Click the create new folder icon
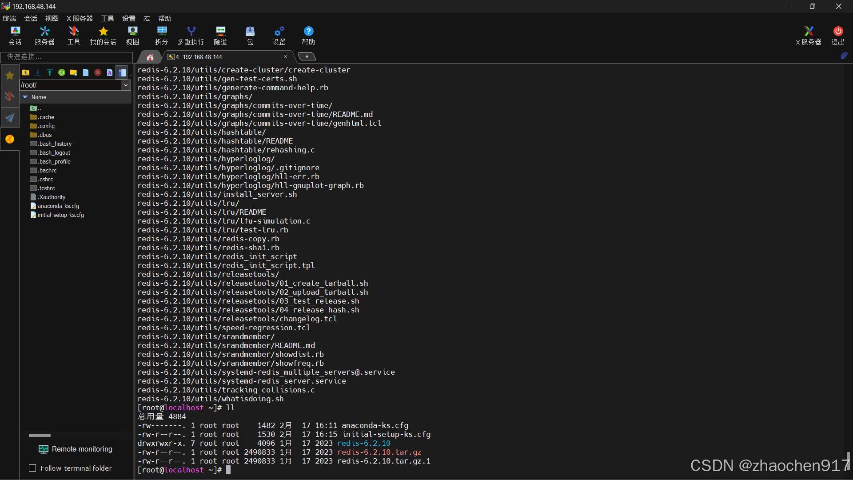This screenshot has height=480, width=853. pyautogui.click(x=74, y=72)
